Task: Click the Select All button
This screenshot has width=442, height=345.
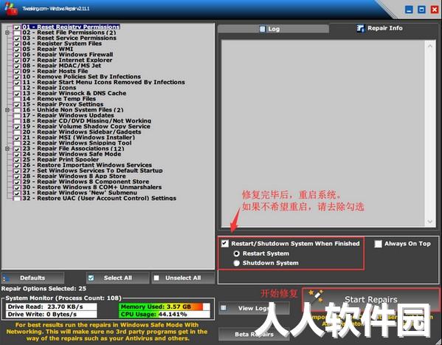Action: click(x=117, y=278)
